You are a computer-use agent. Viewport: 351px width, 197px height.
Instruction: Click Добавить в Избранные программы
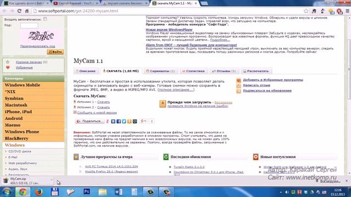tap(273, 80)
